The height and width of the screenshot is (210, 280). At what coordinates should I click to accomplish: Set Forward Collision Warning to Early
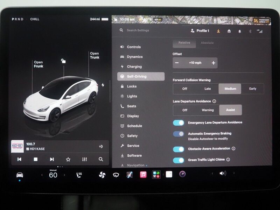coord(252,89)
